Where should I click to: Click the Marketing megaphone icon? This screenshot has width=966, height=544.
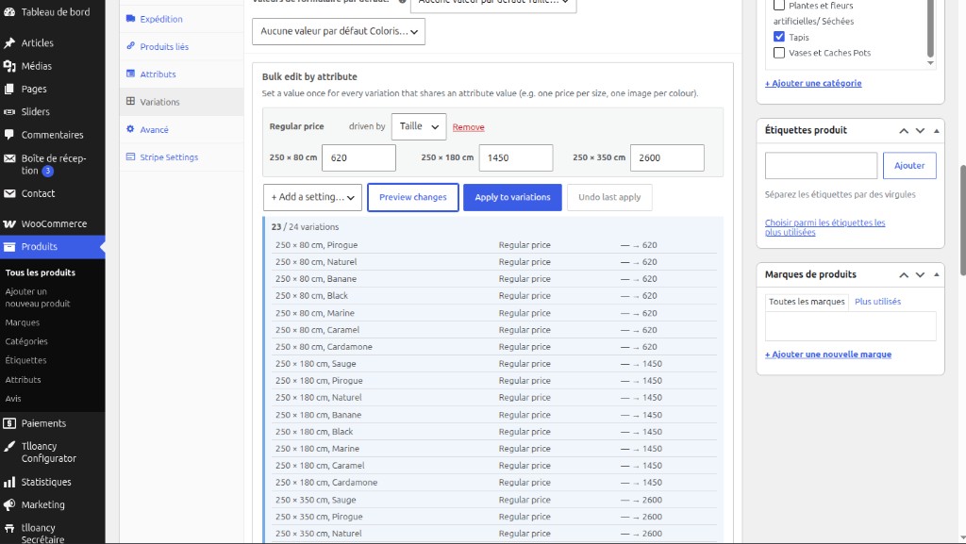click(x=9, y=504)
